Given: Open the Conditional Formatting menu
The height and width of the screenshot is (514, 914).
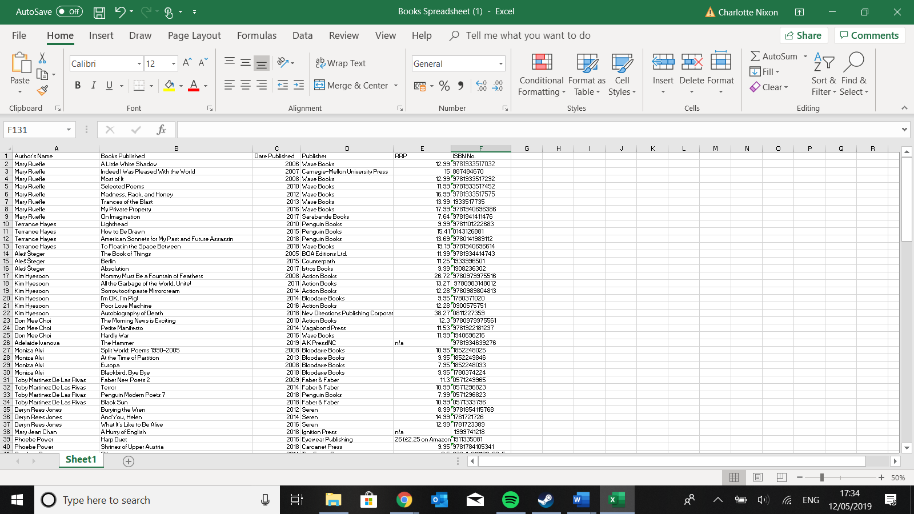Looking at the screenshot, I should tap(541, 75).
